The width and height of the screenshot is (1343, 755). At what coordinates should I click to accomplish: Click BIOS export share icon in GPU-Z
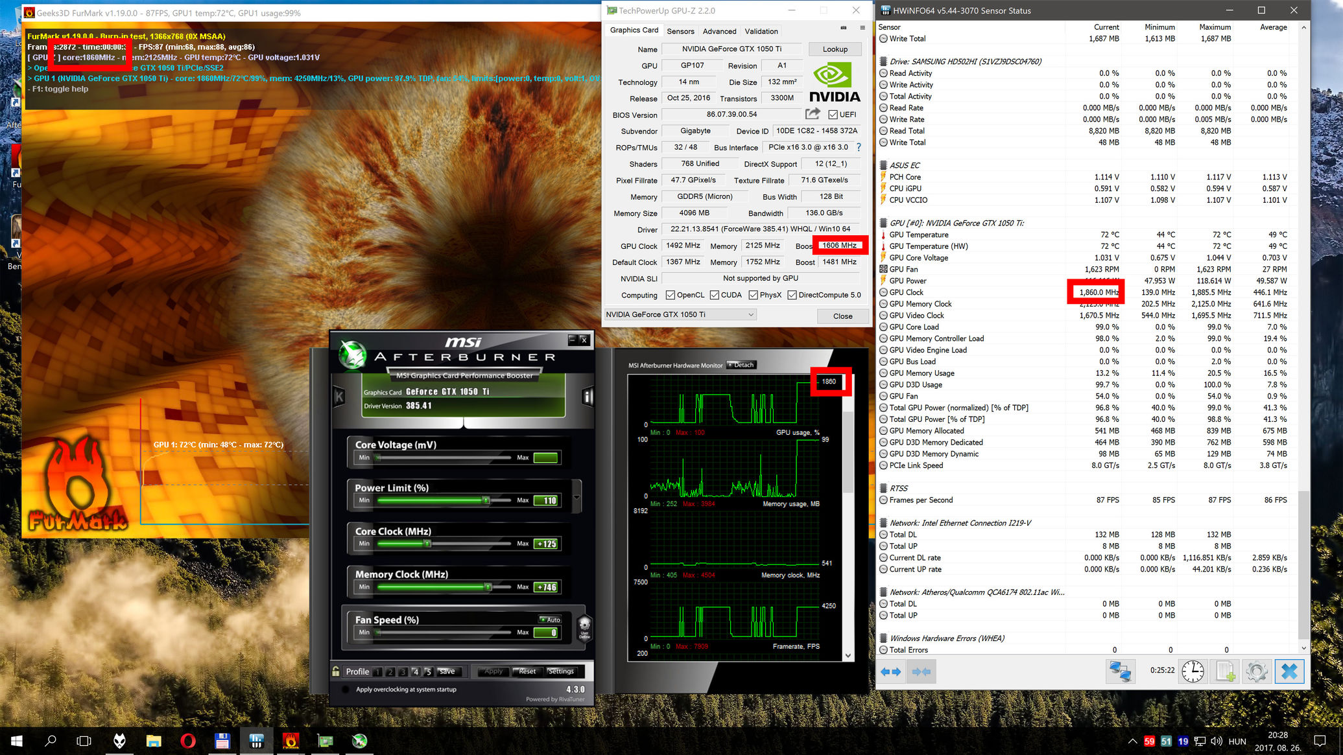[813, 114]
